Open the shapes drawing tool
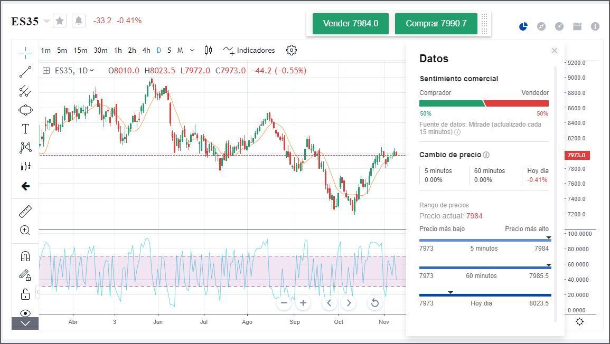 [x=25, y=109]
